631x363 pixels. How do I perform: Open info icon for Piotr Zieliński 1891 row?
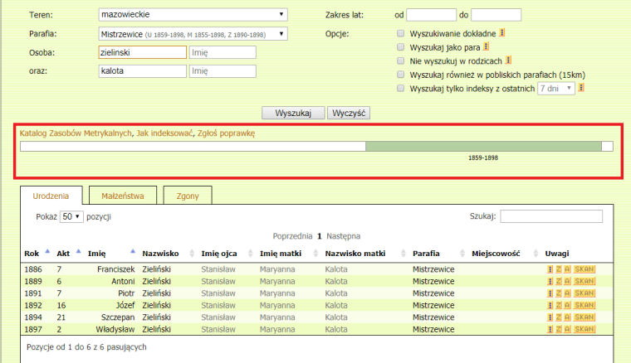pos(550,293)
